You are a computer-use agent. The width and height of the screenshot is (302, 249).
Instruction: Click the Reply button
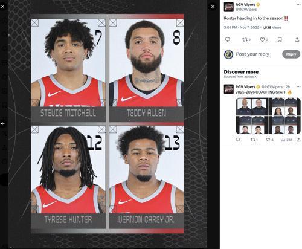point(291,54)
